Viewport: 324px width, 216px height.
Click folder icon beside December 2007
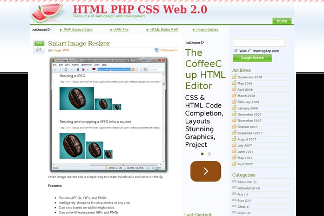click(x=234, y=114)
